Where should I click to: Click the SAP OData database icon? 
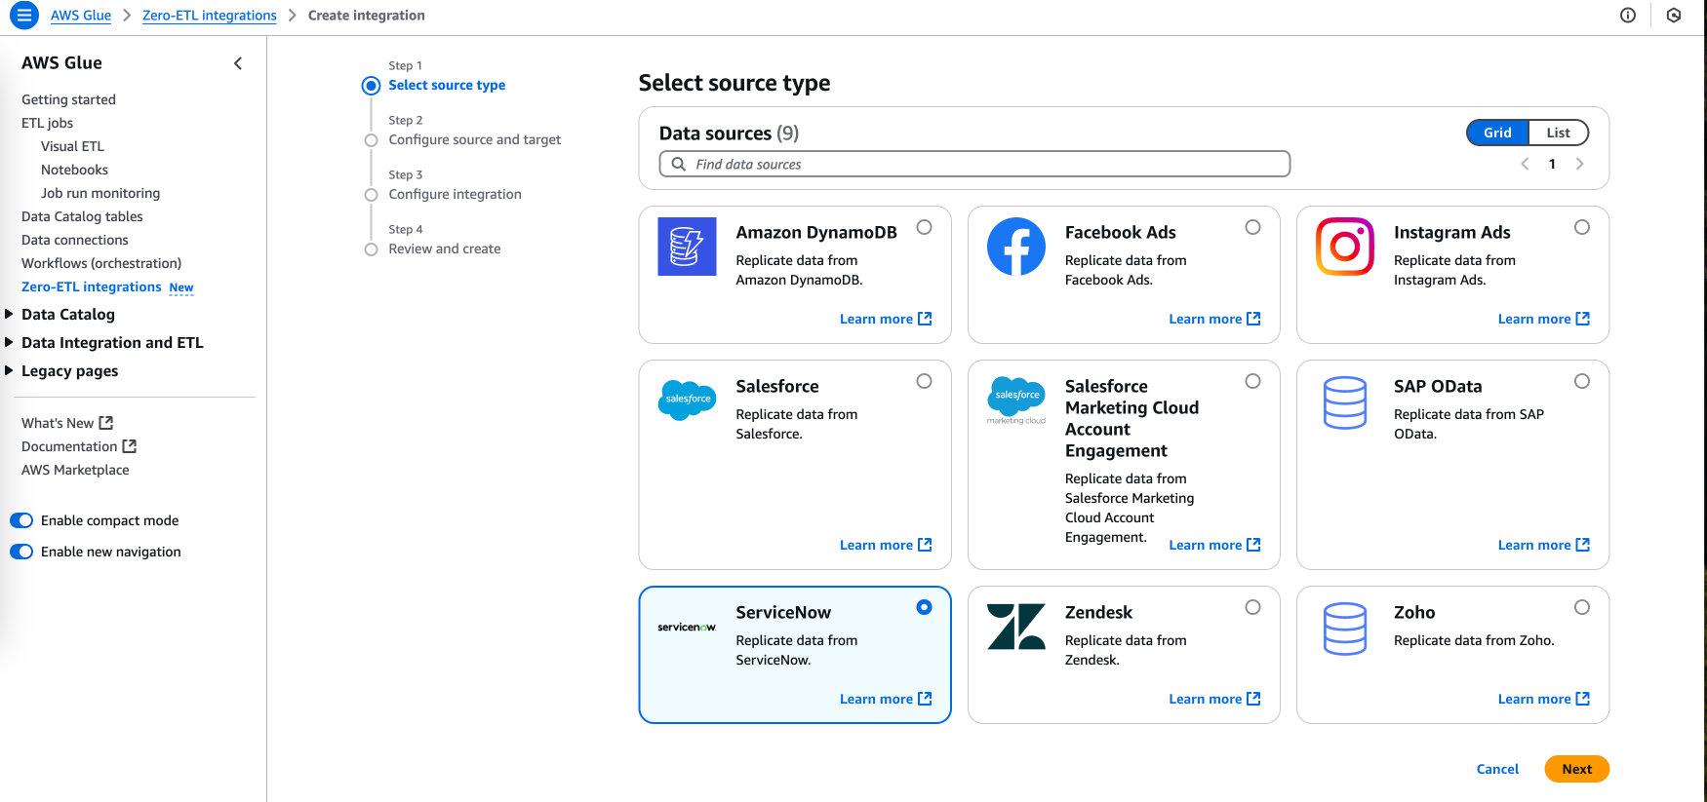tap(1344, 402)
